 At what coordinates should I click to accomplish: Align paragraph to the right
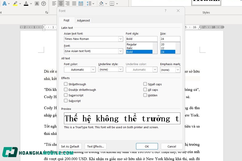67,4
